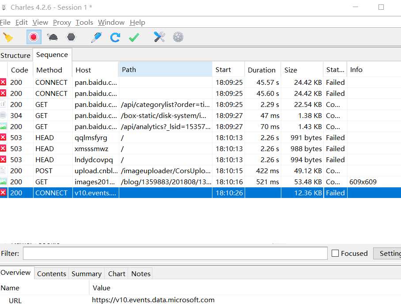Toggle the red Record button

(34, 37)
